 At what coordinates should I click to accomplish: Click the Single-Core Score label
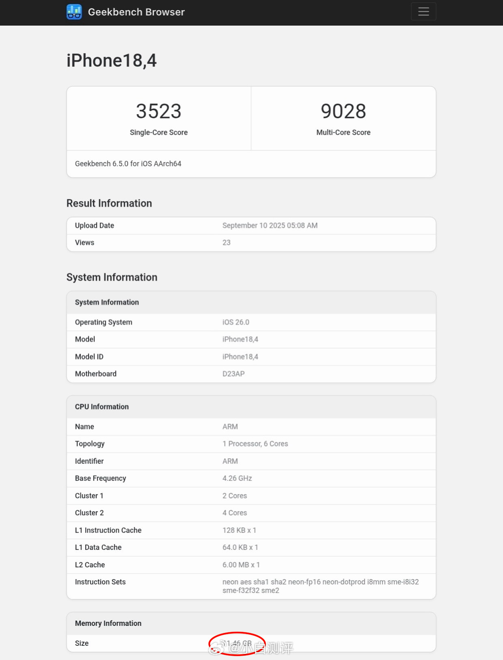pyautogui.click(x=159, y=132)
